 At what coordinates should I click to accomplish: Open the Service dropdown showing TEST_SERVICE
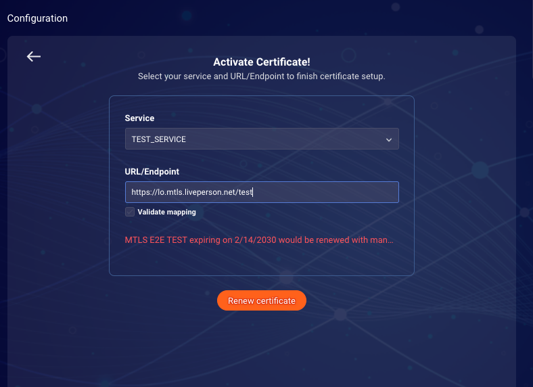(x=262, y=139)
